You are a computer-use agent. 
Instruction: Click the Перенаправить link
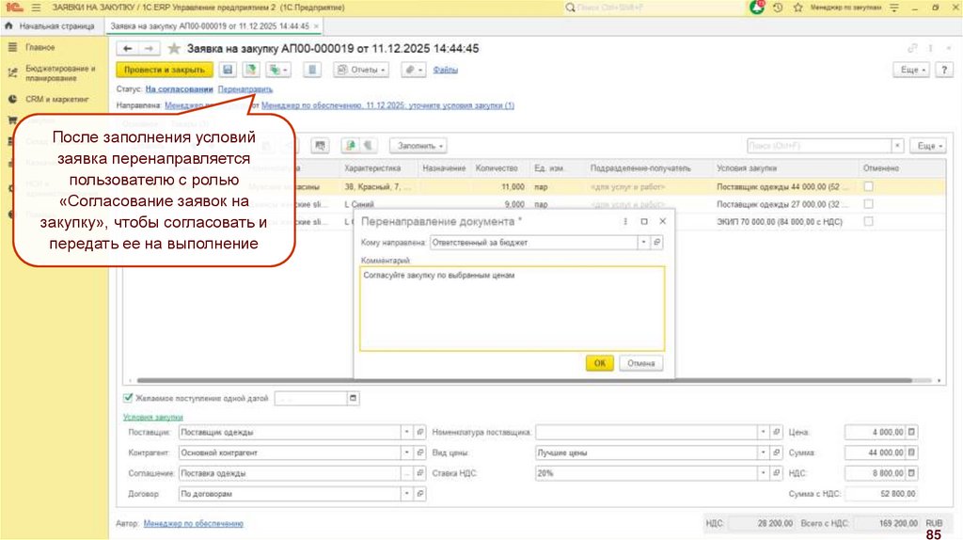[245, 88]
